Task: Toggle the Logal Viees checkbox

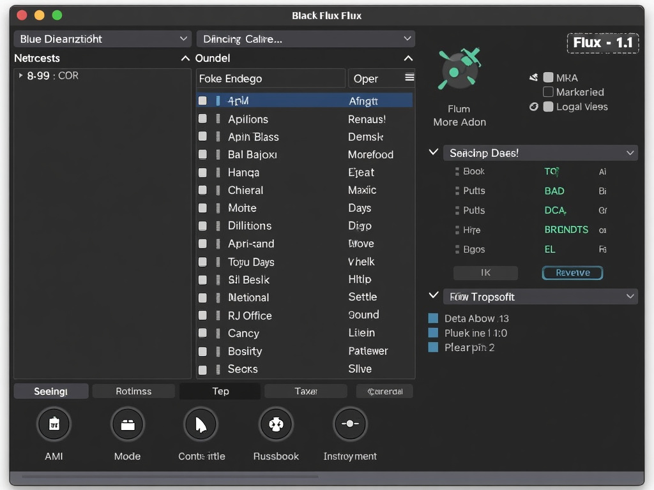Action: pyautogui.click(x=549, y=107)
